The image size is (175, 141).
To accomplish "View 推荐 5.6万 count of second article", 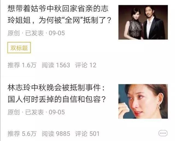I will [22, 134].
